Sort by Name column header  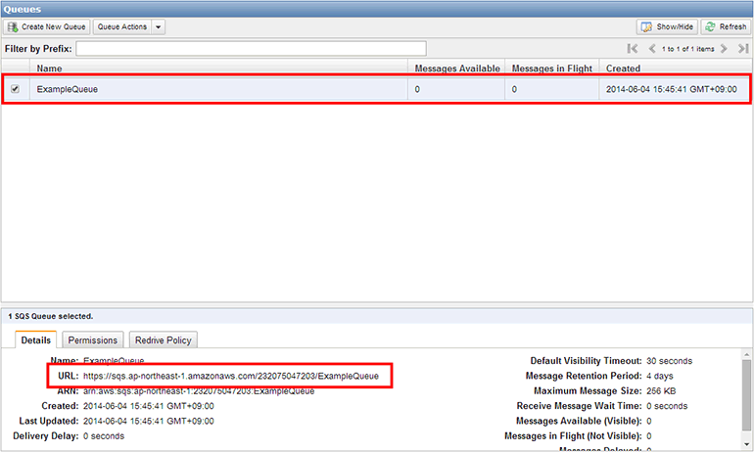[x=49, y=68]
